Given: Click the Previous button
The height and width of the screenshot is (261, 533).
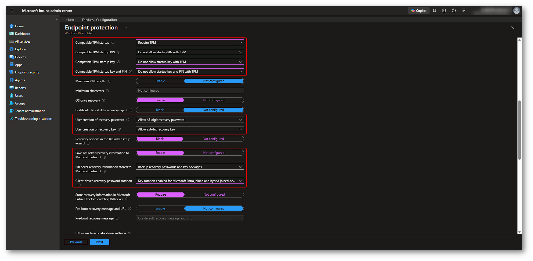Looking at the screenshot, I should pos(76,242).
